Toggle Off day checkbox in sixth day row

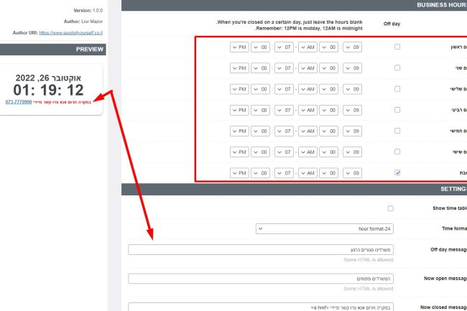coord(397,152)
